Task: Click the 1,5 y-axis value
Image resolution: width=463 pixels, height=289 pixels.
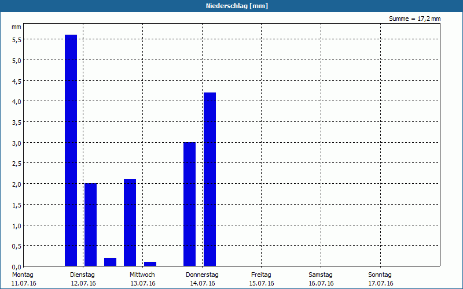Action: point(17,205)
